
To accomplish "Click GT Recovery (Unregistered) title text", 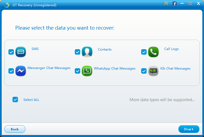I will [x=35, y=5].
